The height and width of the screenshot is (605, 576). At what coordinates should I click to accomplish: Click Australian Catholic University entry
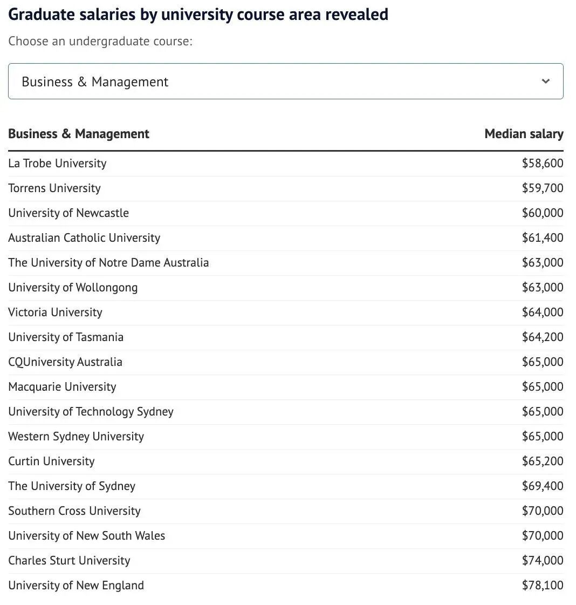click(84, 238)
